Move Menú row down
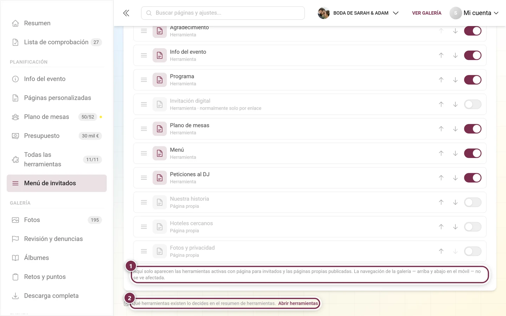 455,153
